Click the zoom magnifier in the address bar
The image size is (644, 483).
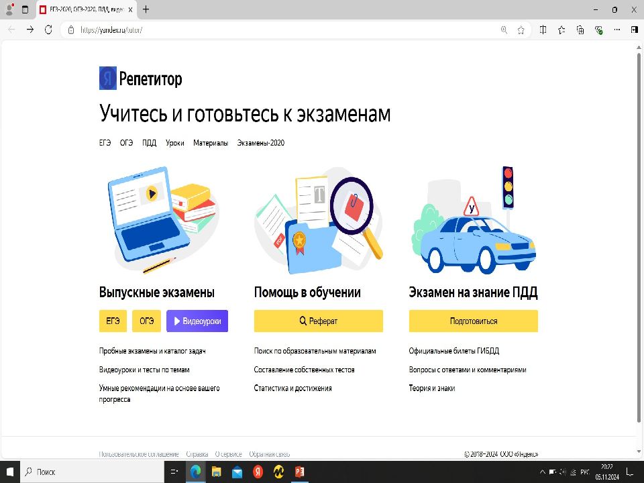coord(504,30)
